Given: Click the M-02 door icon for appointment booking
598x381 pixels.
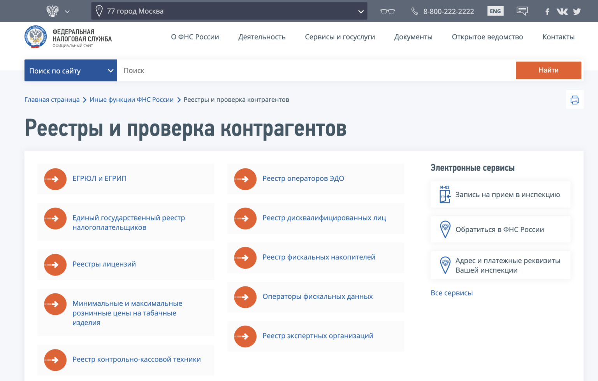Looking at the screenshot, I should 445,194.
